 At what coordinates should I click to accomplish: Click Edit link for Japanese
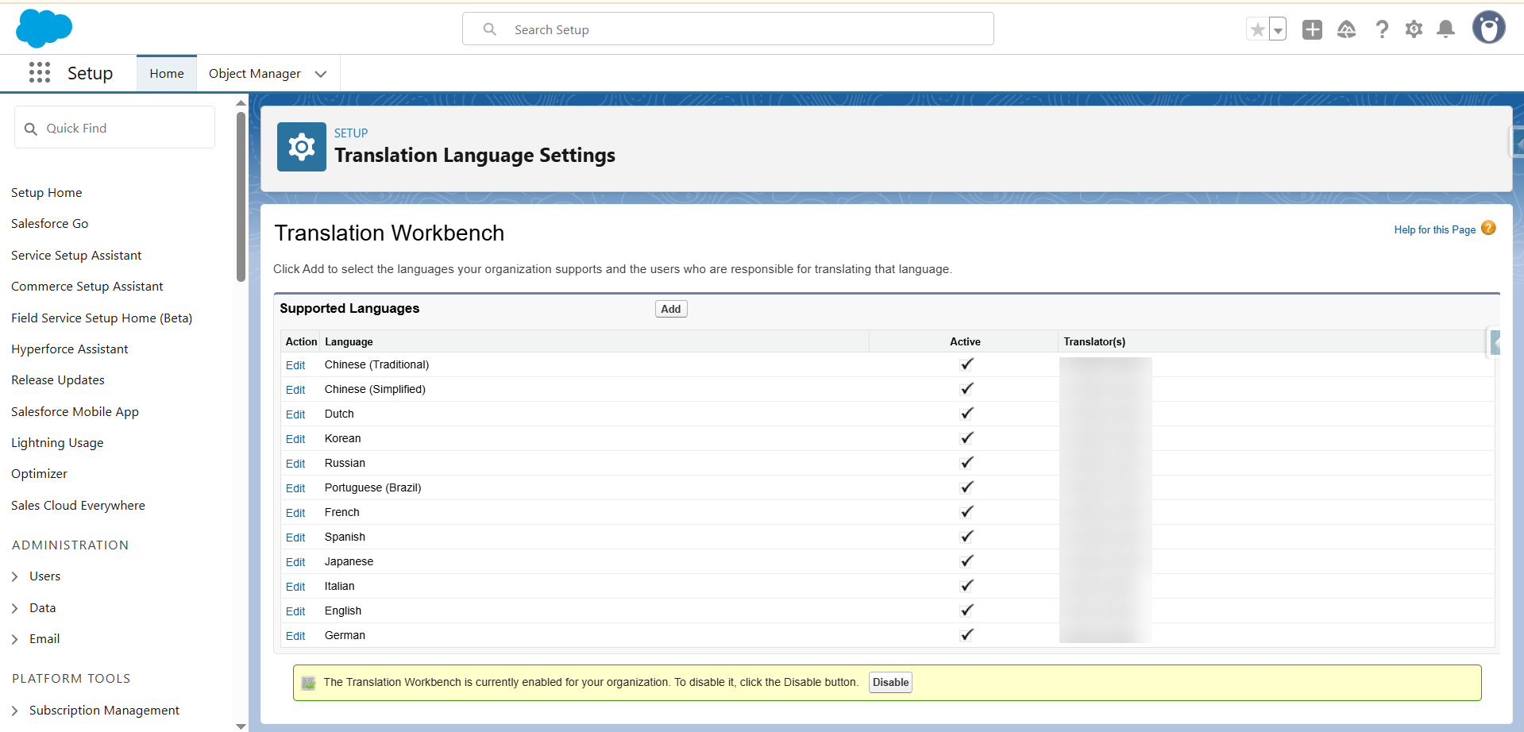[x=295, y=562]
